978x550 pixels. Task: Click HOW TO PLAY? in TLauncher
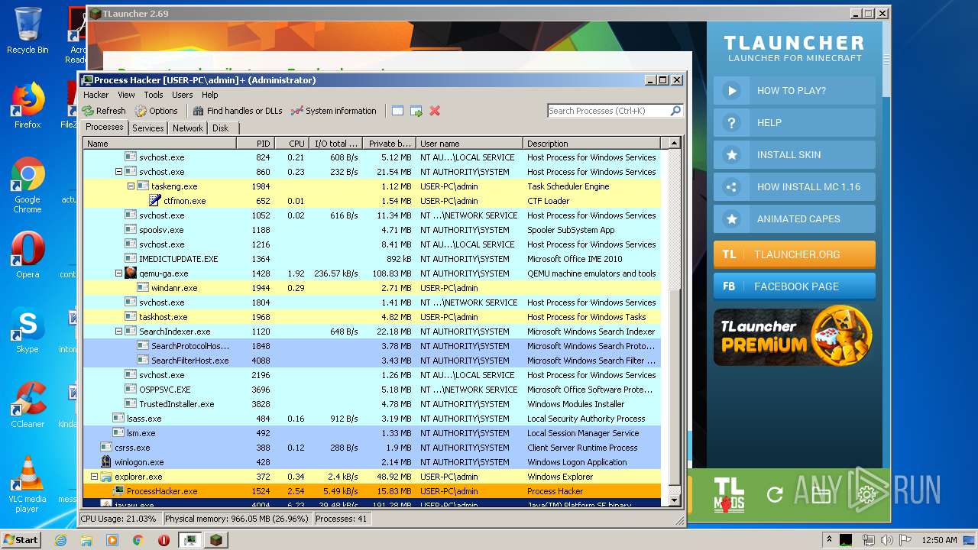click(x=795, y=91)
